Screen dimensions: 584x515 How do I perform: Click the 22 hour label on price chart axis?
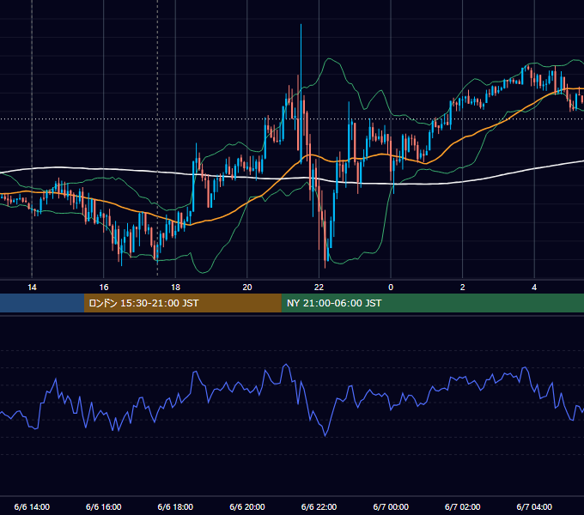(x=319, y=288)
